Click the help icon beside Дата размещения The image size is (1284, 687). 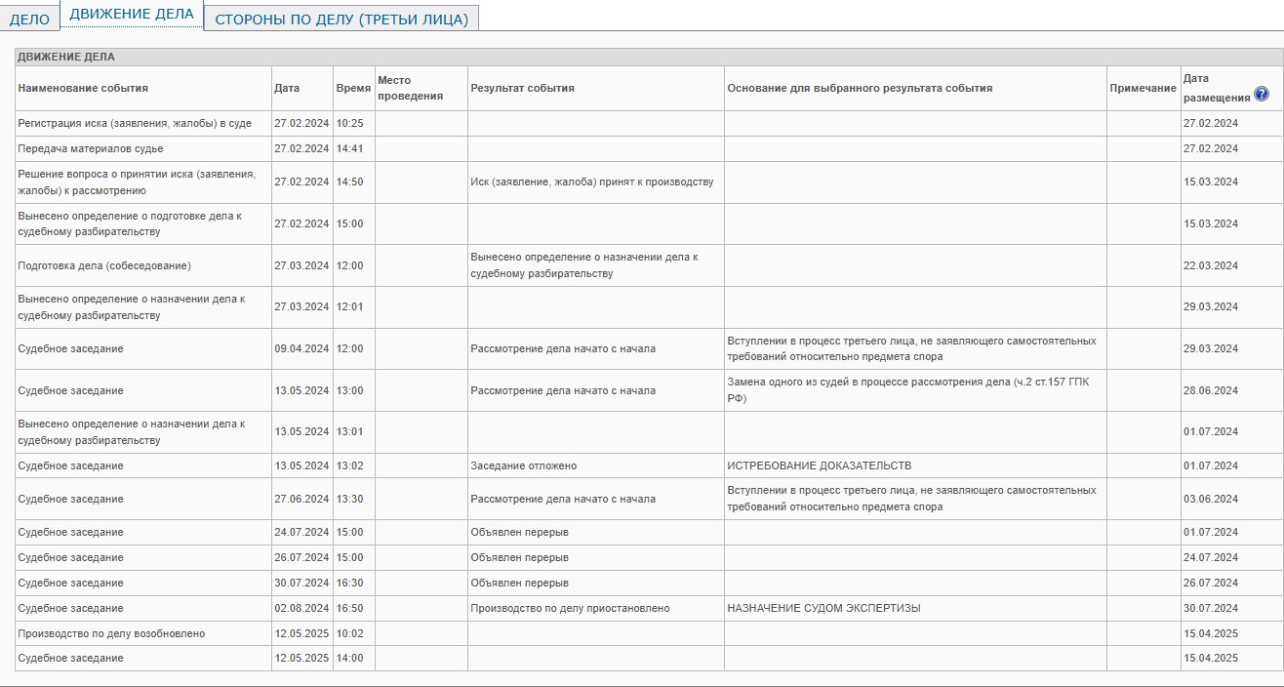(x=1262, y=95)
